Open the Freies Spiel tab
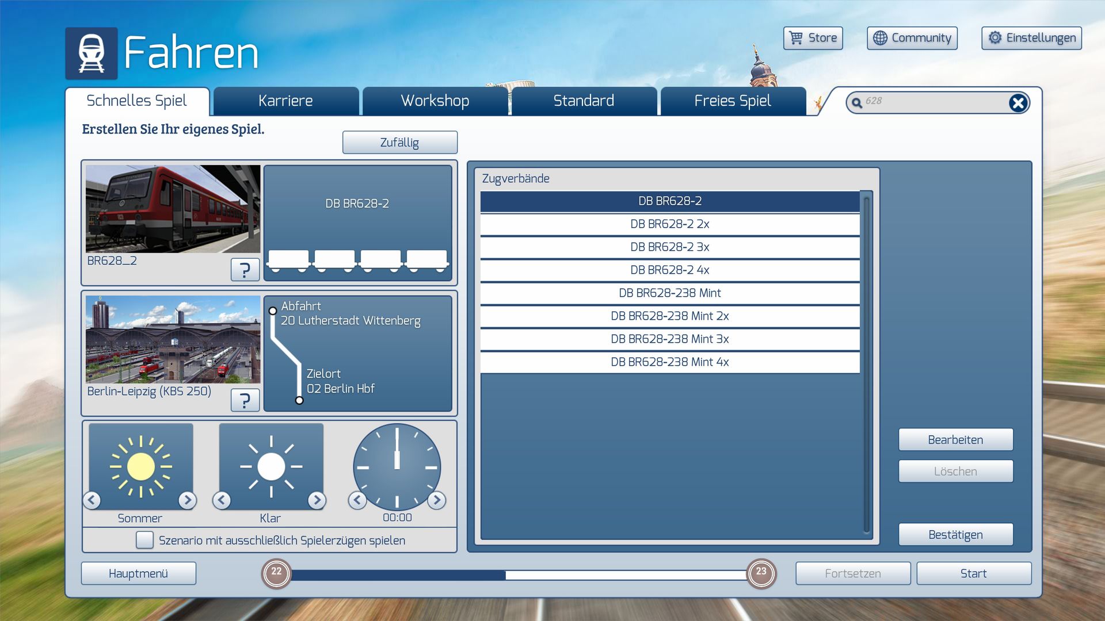The width and height of the screenshot is (1105, 621). pos(732,101)
